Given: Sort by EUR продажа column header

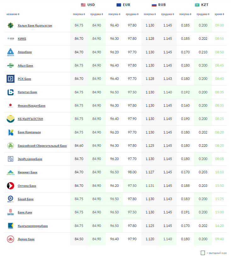Looking at the screenshot, I should [x=132, y=14].
